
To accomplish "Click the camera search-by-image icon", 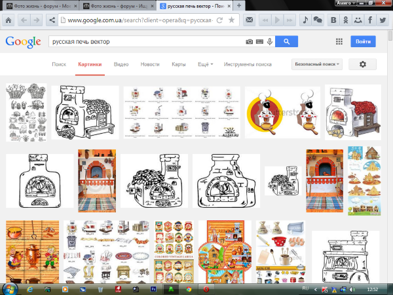I will (249, 42).
